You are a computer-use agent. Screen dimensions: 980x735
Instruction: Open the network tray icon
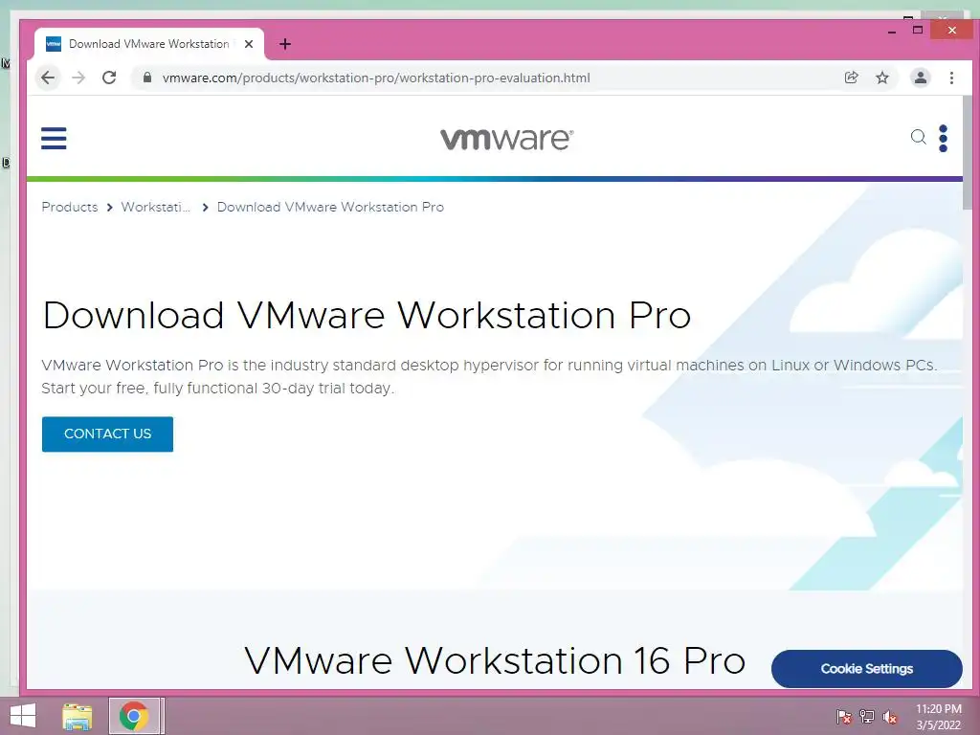pyautogui.click(x=867, y=716)
